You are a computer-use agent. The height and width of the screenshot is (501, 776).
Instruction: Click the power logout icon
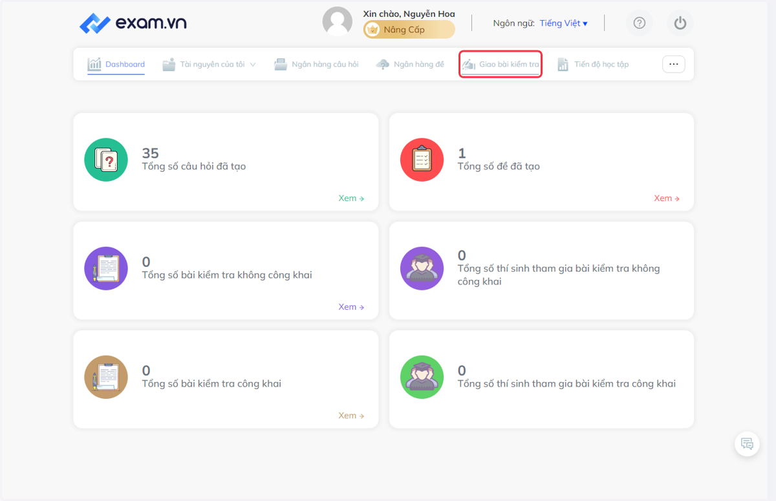click(680, 23)
